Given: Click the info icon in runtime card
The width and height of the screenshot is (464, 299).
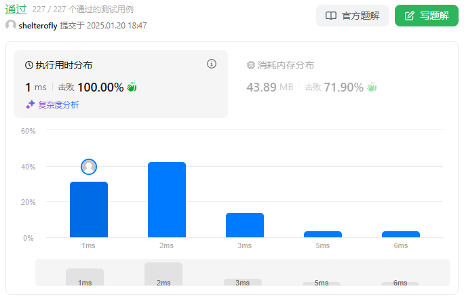Looking at the screenshot, I should click(211, 64).
